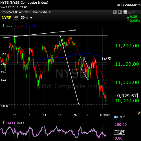141x141 pixels.
Task: Open the T template dropdown button
Action: pos(120,12)
